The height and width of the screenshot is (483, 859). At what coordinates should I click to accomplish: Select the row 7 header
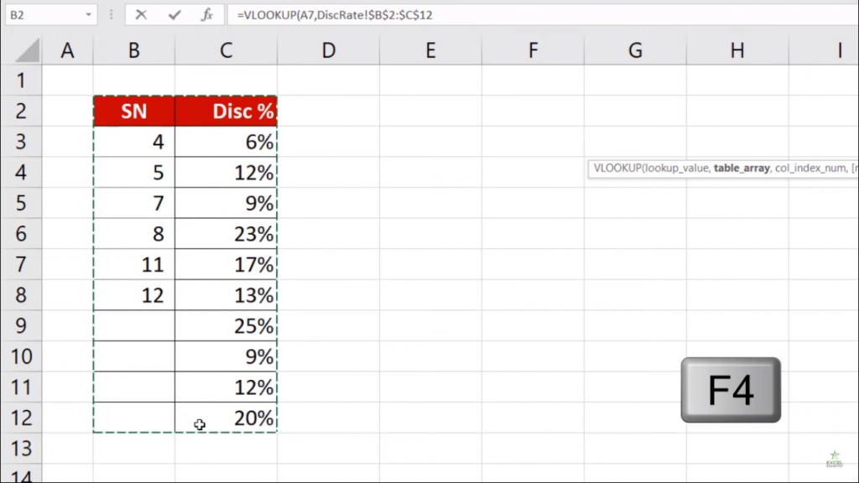pos(23,264)
